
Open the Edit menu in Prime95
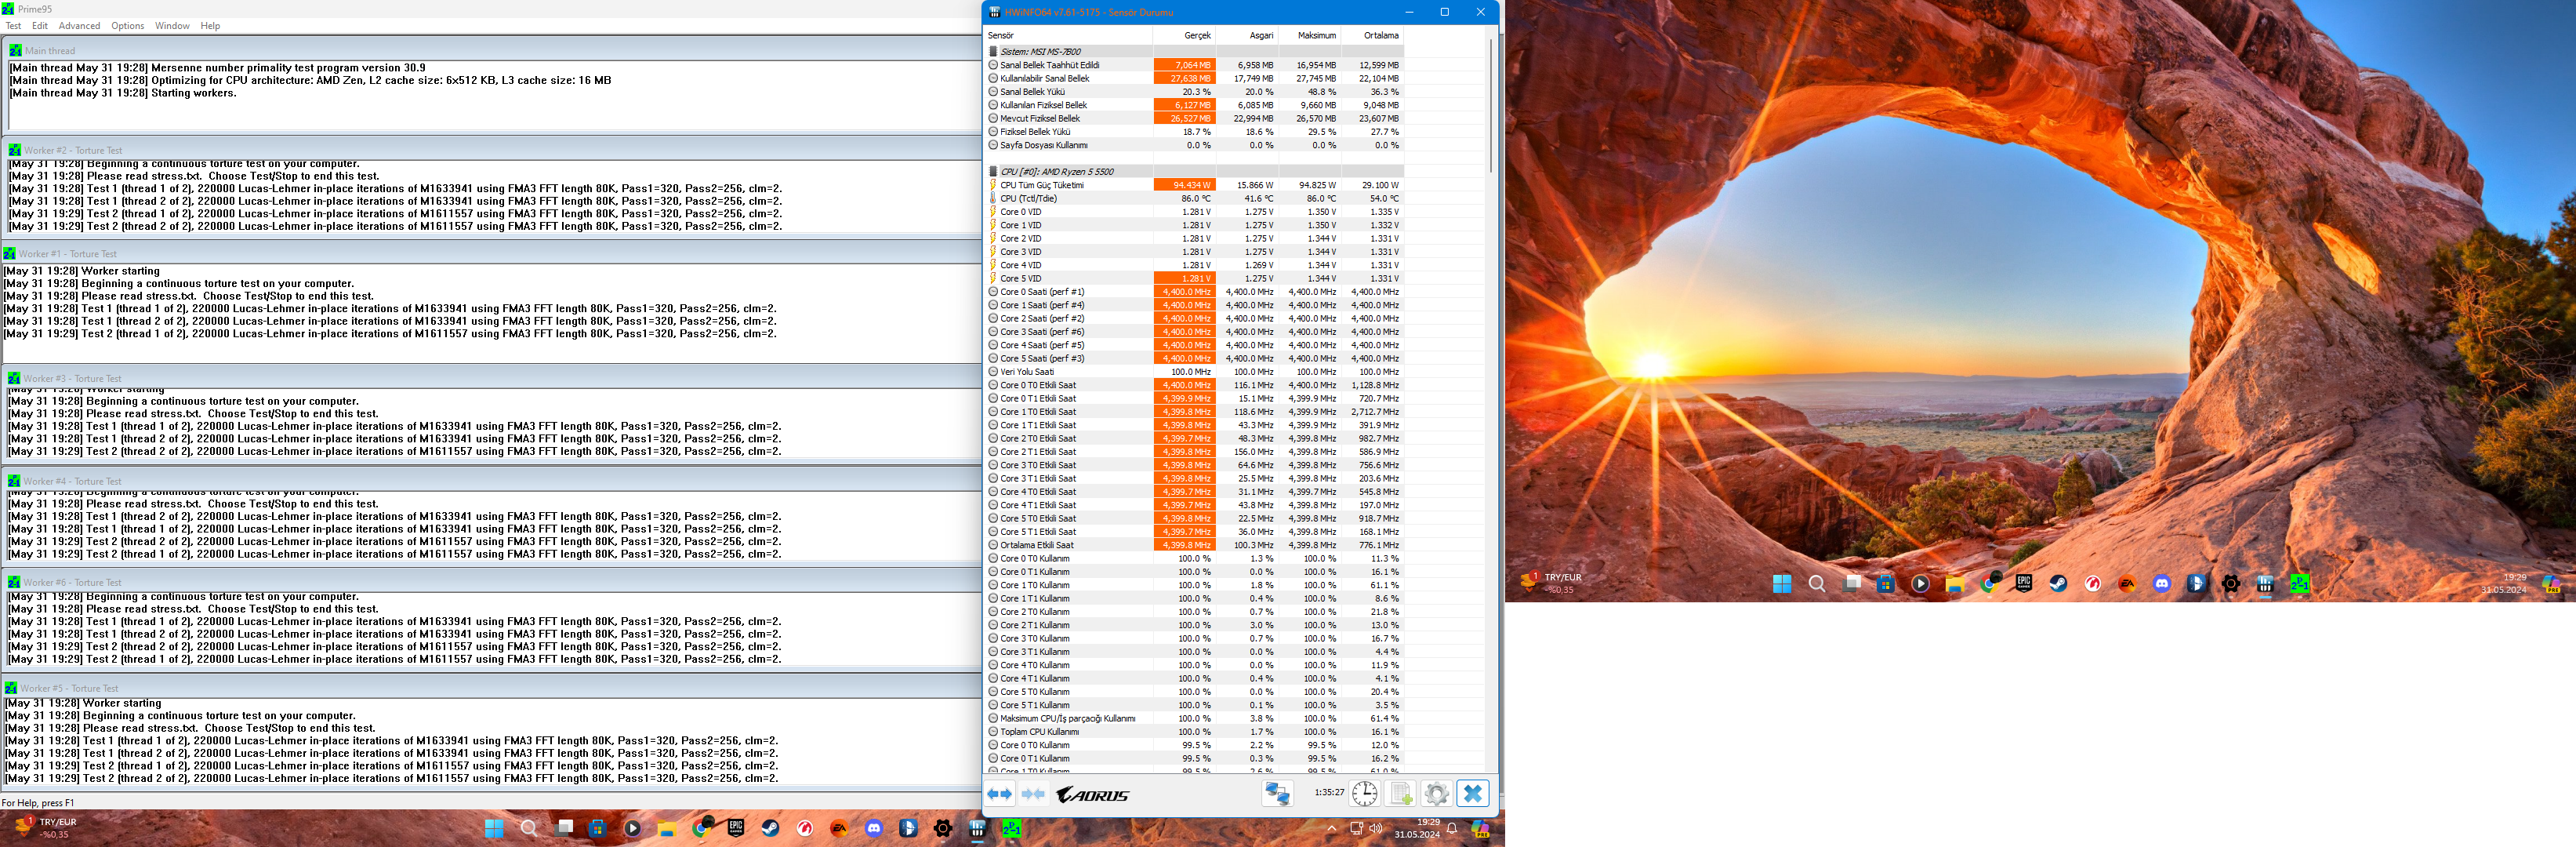(40, 26)
